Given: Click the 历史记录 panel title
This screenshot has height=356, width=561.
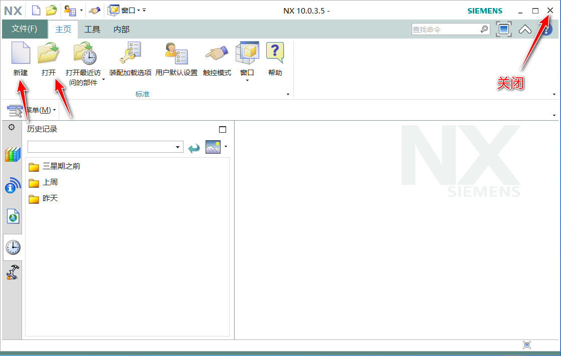Looking at the screenshot, I should (42, 129).
